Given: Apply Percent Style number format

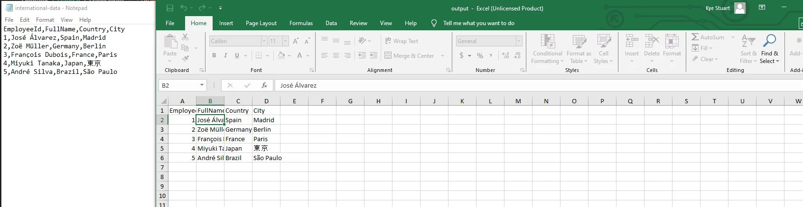Looking at the screenshot, I should 480,55.
